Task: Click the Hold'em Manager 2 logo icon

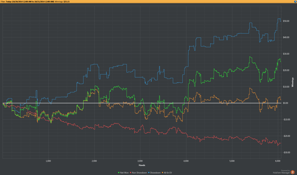Action: coord(293,172)
